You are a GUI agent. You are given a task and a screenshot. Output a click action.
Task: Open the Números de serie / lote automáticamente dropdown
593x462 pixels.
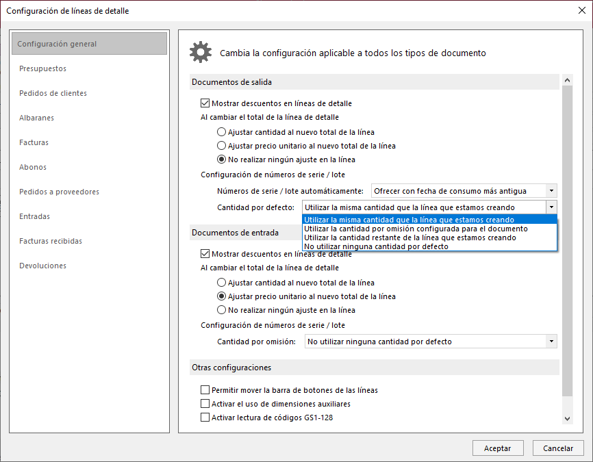pos(464,191)
